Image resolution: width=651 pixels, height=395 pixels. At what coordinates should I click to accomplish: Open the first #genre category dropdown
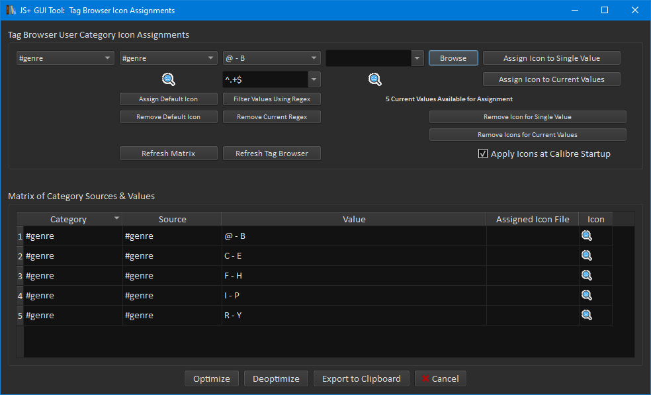[x=65, y=58]
